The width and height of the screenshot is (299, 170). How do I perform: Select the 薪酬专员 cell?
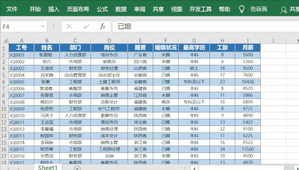[x=109, y=116]
